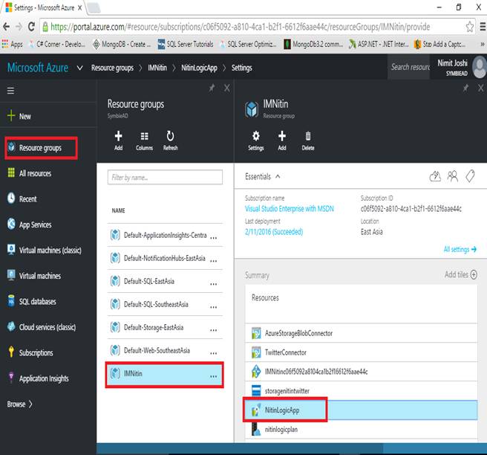Bookmark this page with the star icon
The width and height of the screenshot is (487, 455).
(x=469, y=27)
